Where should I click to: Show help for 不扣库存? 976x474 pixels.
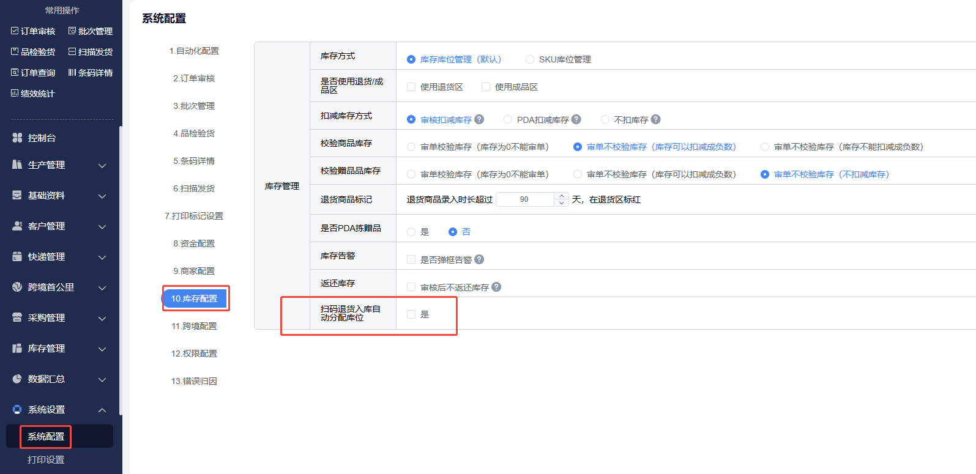click(656, 119)
